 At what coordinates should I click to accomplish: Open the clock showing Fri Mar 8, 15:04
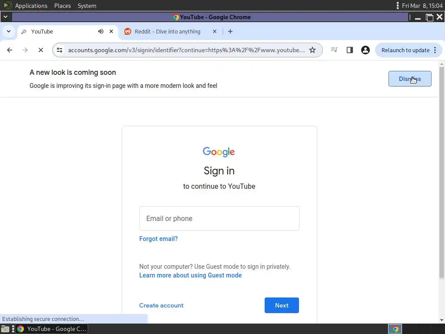click(422, 6)
